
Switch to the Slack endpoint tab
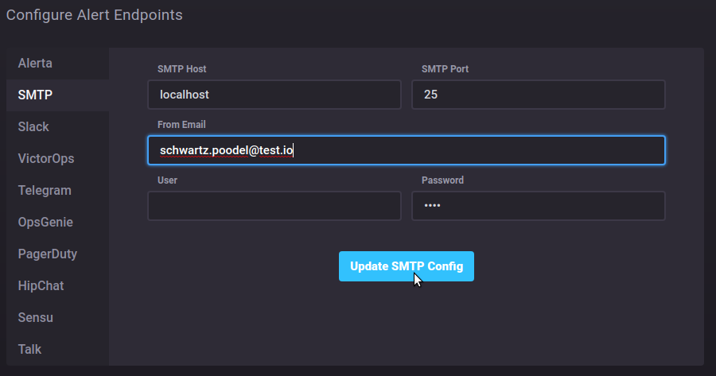pyautogui.click(x=33, y=126)
